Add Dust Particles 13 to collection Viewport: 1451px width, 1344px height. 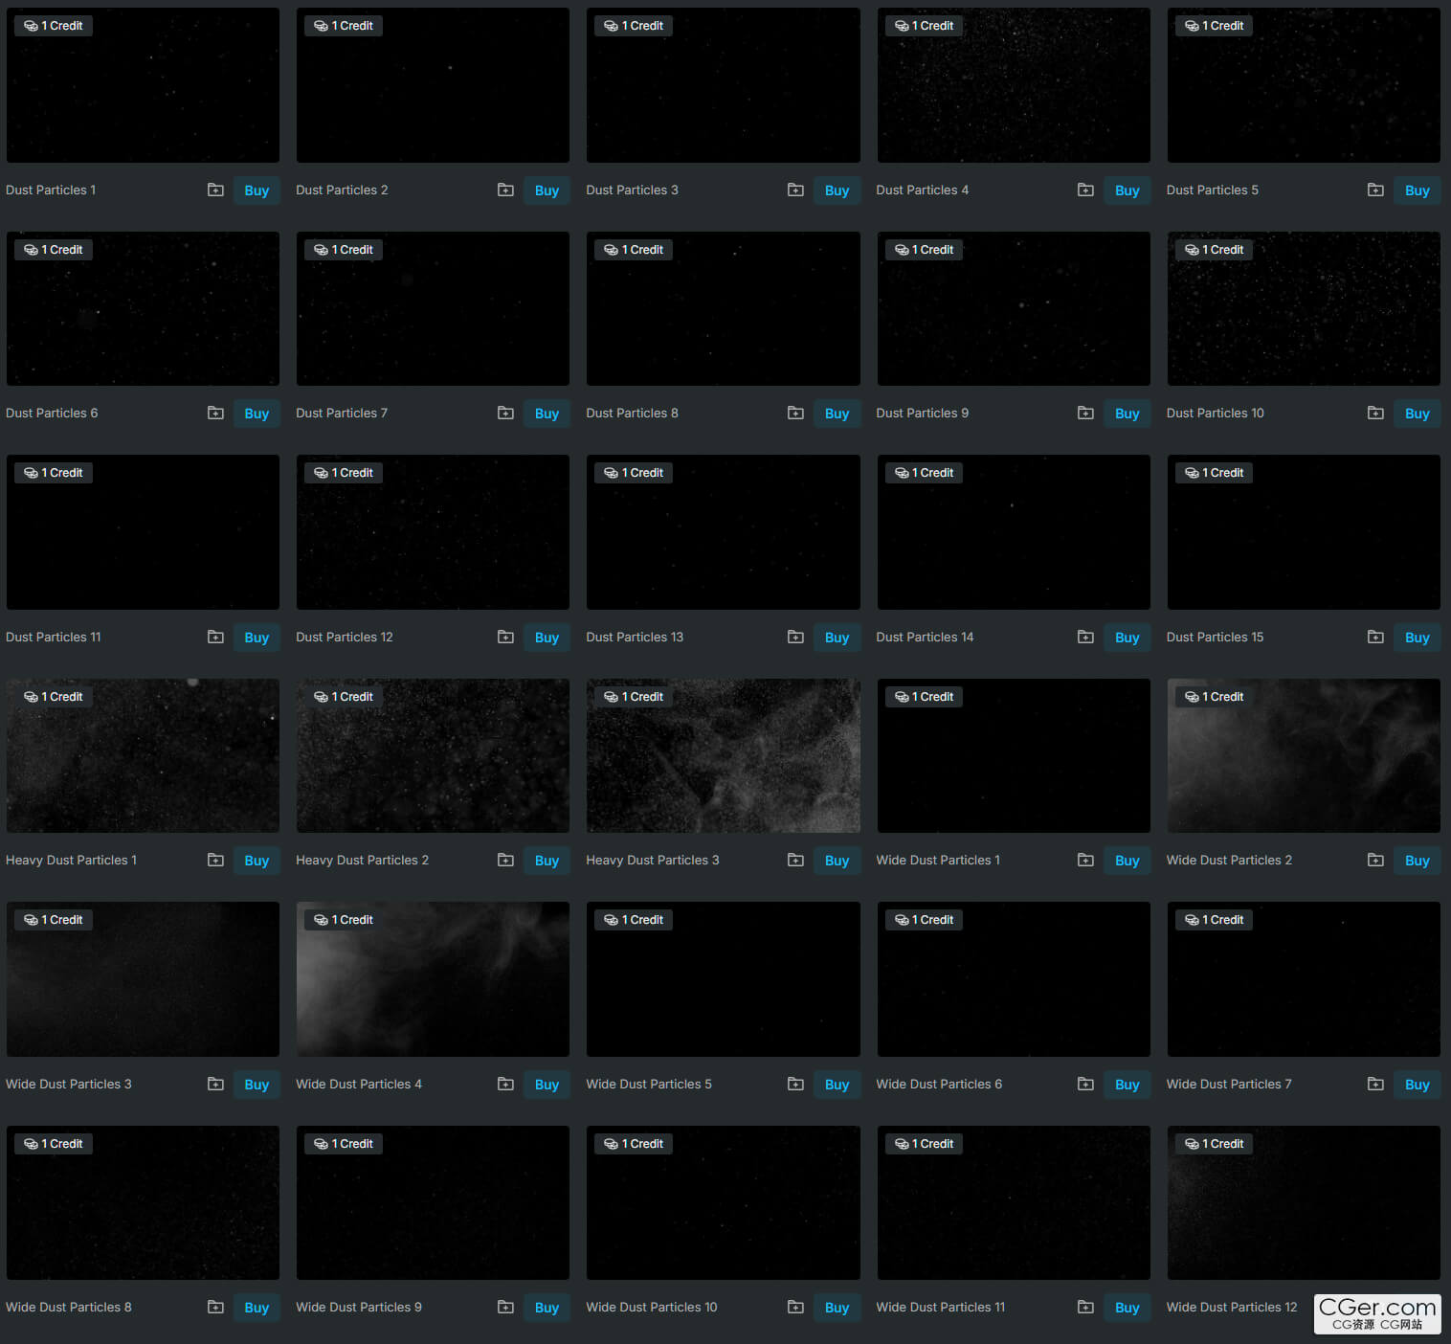795,637
